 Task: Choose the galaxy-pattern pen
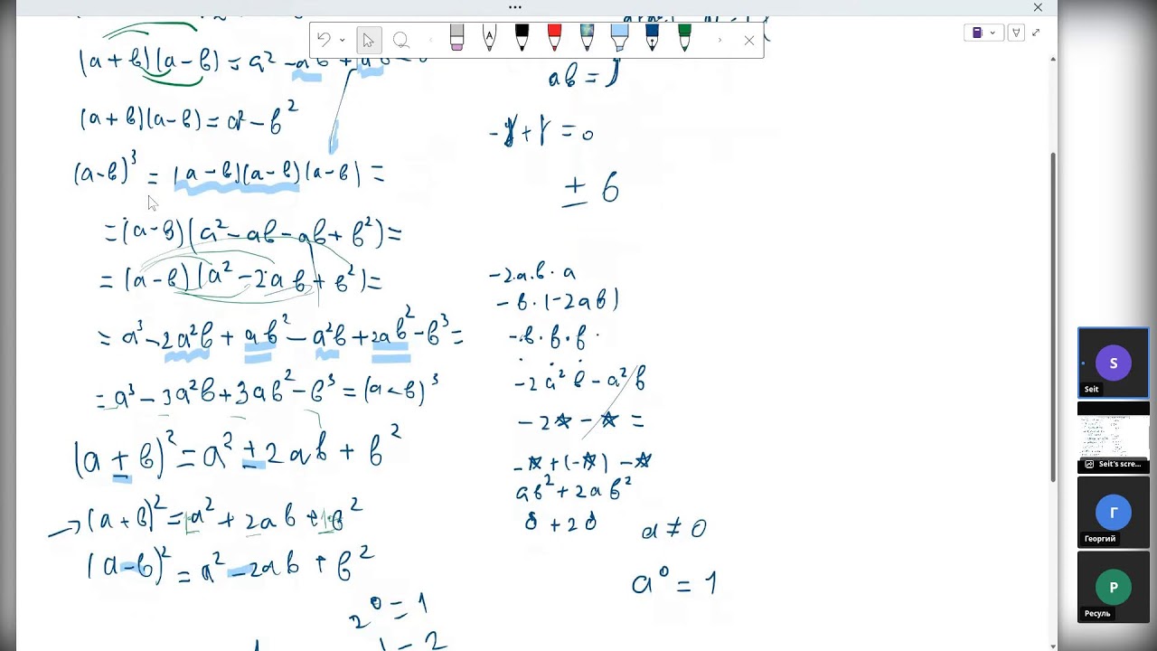click(587, 38)
